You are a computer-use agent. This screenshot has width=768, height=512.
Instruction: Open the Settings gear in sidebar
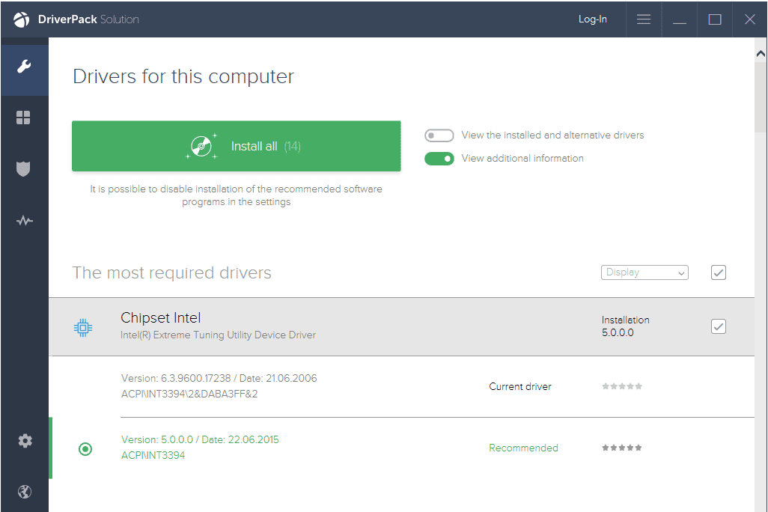click(x=25, y=441)
